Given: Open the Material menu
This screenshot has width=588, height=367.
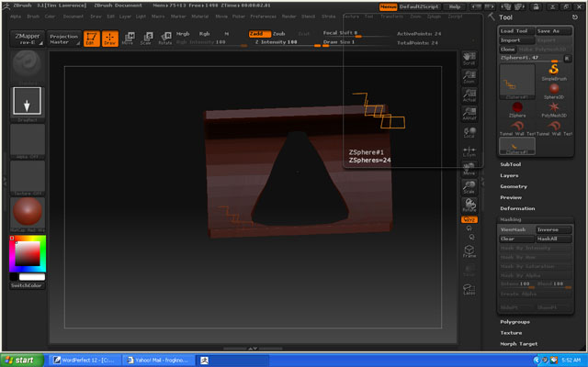Looking at the screenshot, I should click(200, 17).
